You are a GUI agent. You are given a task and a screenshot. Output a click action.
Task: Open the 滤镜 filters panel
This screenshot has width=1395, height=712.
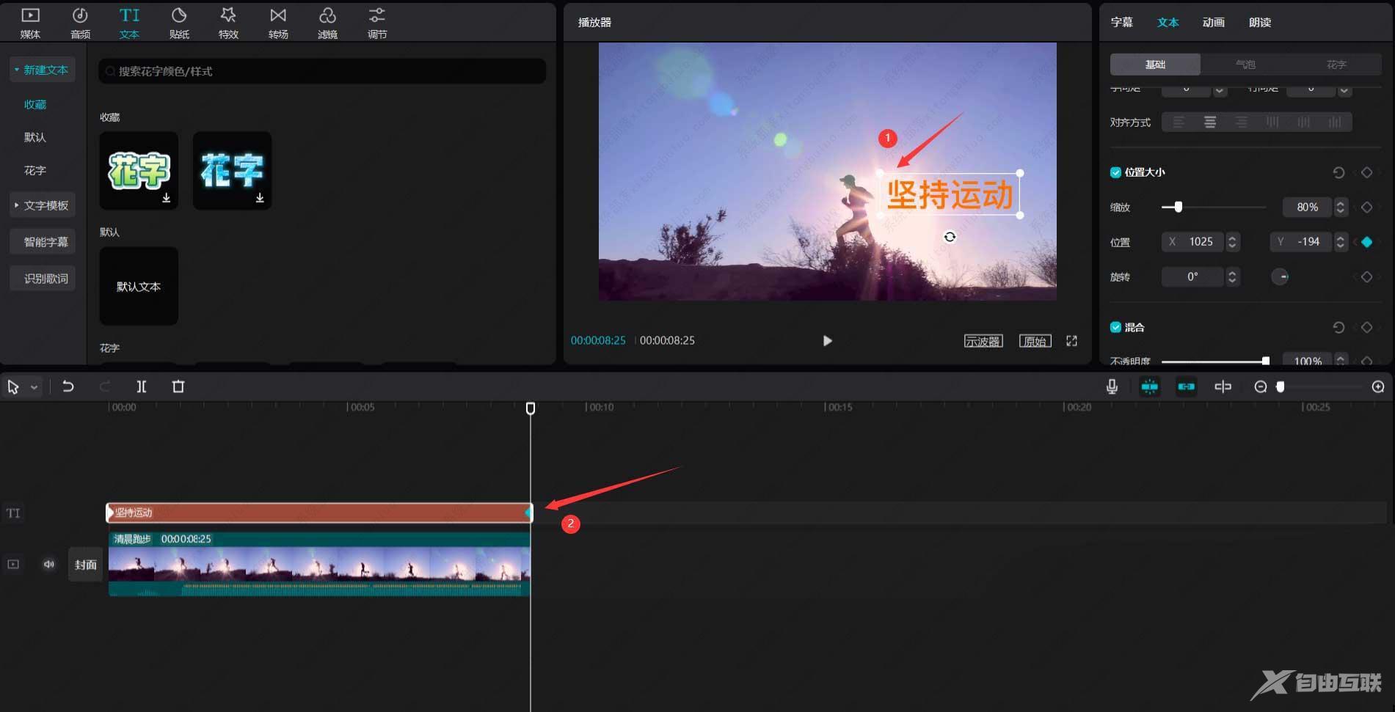327,23
